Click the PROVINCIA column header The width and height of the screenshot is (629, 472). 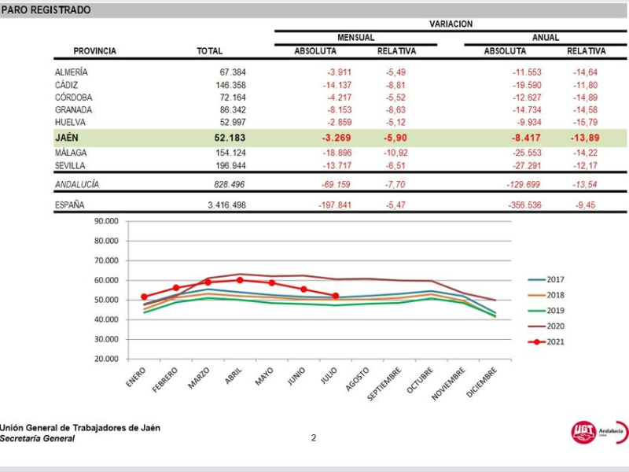click(x=95, y=51)
